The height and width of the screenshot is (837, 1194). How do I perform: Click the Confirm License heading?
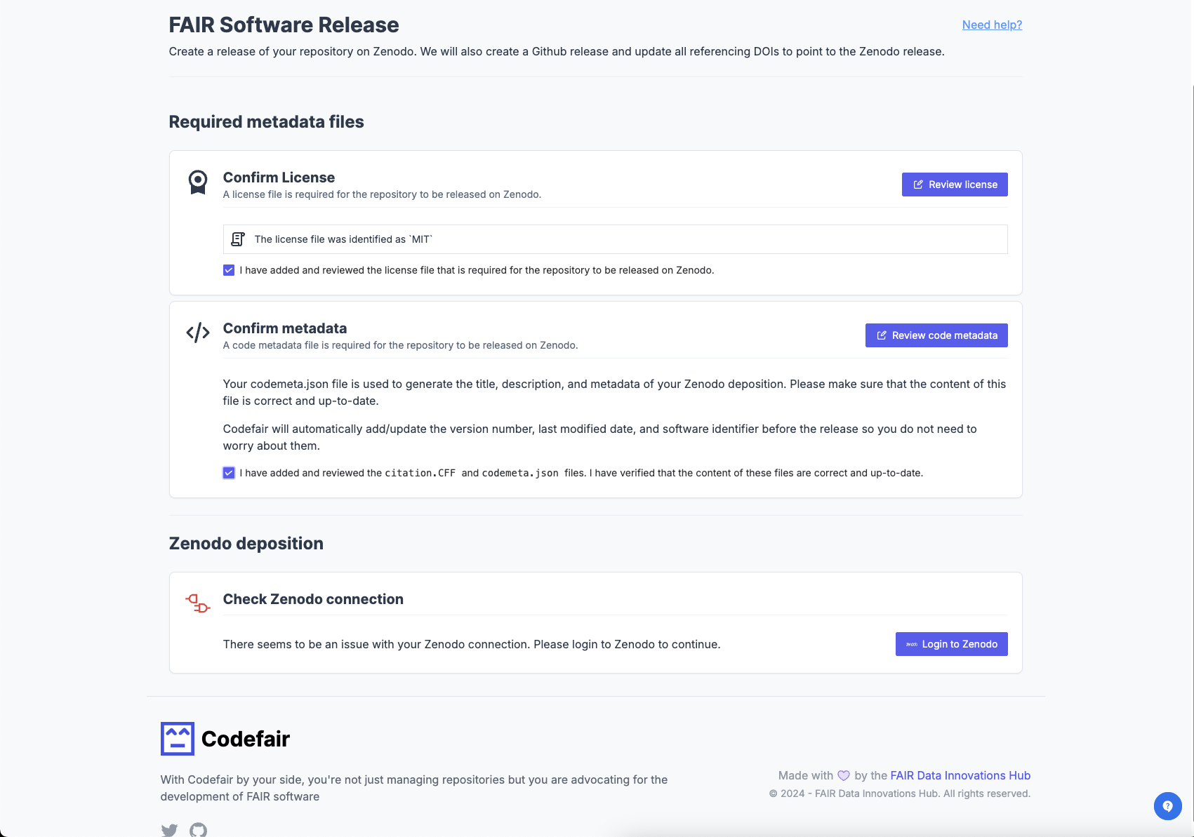[279, 178]
